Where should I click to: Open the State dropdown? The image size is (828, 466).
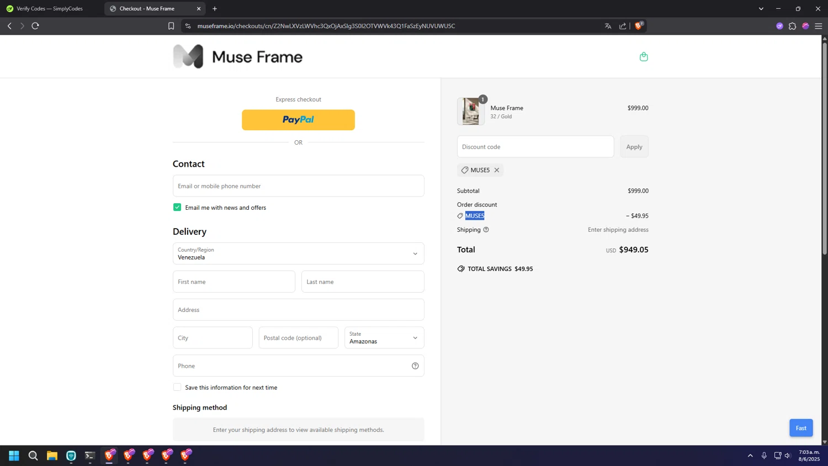tap(384, 337)
